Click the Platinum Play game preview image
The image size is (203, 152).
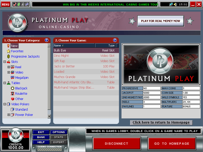click(161, 64)
